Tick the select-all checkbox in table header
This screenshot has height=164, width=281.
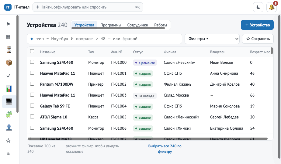[x=32, y=51]
